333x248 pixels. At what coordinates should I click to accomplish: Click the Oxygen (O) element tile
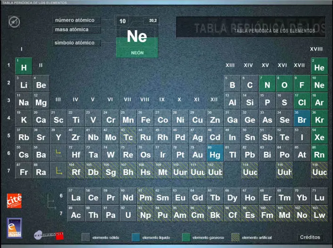click(x=284, y=83)
